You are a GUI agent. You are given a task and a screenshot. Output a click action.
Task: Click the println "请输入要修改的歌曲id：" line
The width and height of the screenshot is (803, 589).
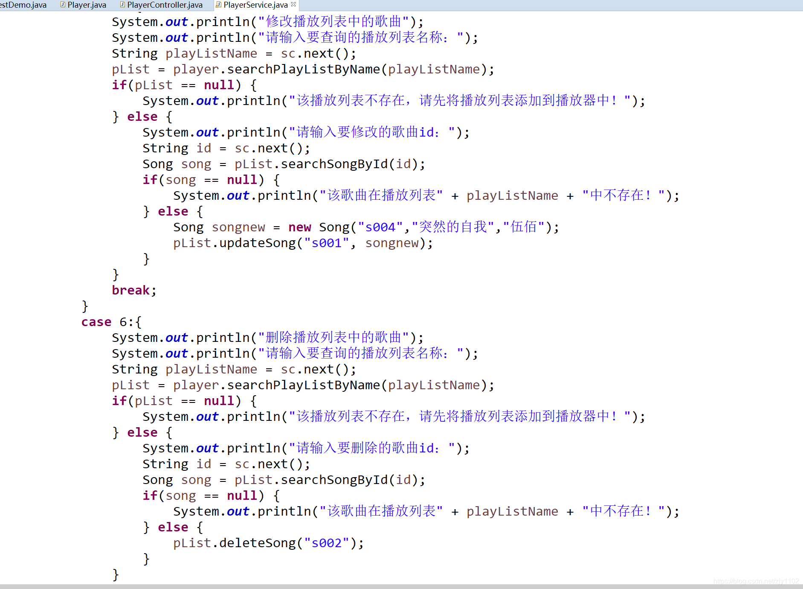306,132
